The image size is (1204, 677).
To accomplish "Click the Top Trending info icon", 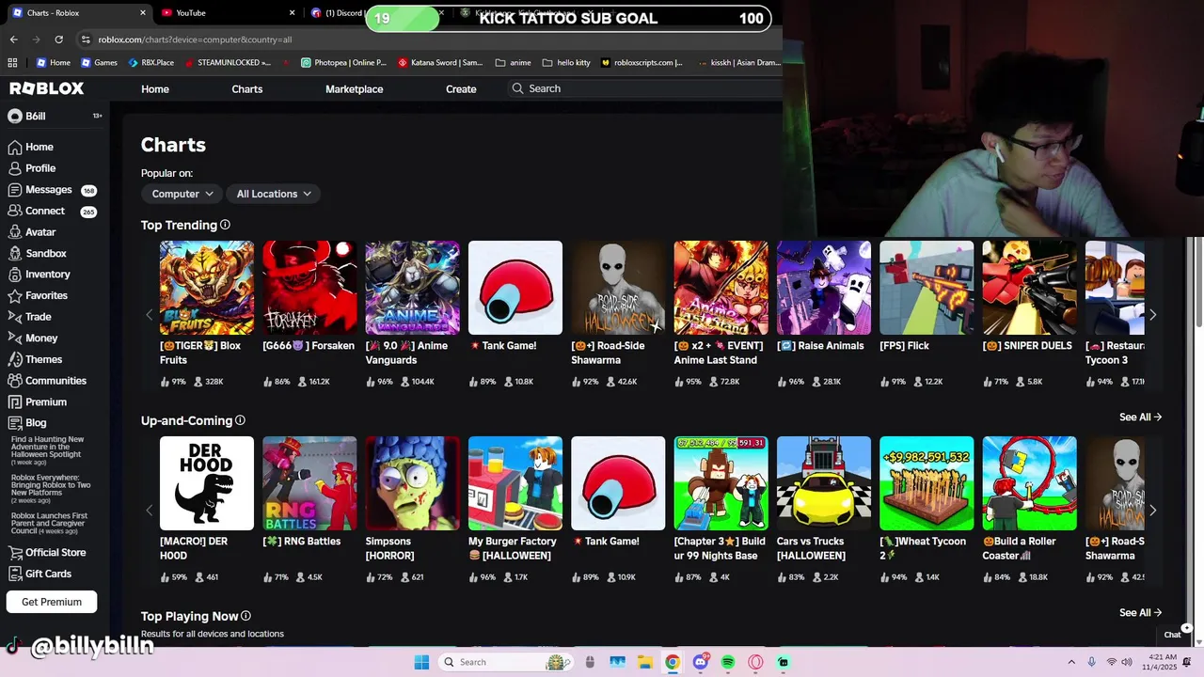I will (x=225, y=225).
